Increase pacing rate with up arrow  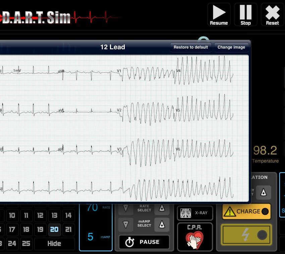pyautogui.click(x=162, y=208)
